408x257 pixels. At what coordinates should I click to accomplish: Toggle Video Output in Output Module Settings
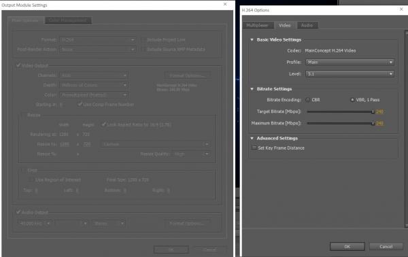18,65
